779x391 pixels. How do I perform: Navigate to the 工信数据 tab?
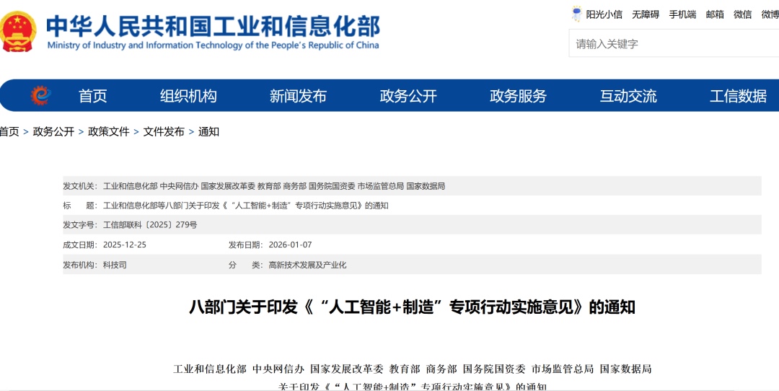(738, 96)
